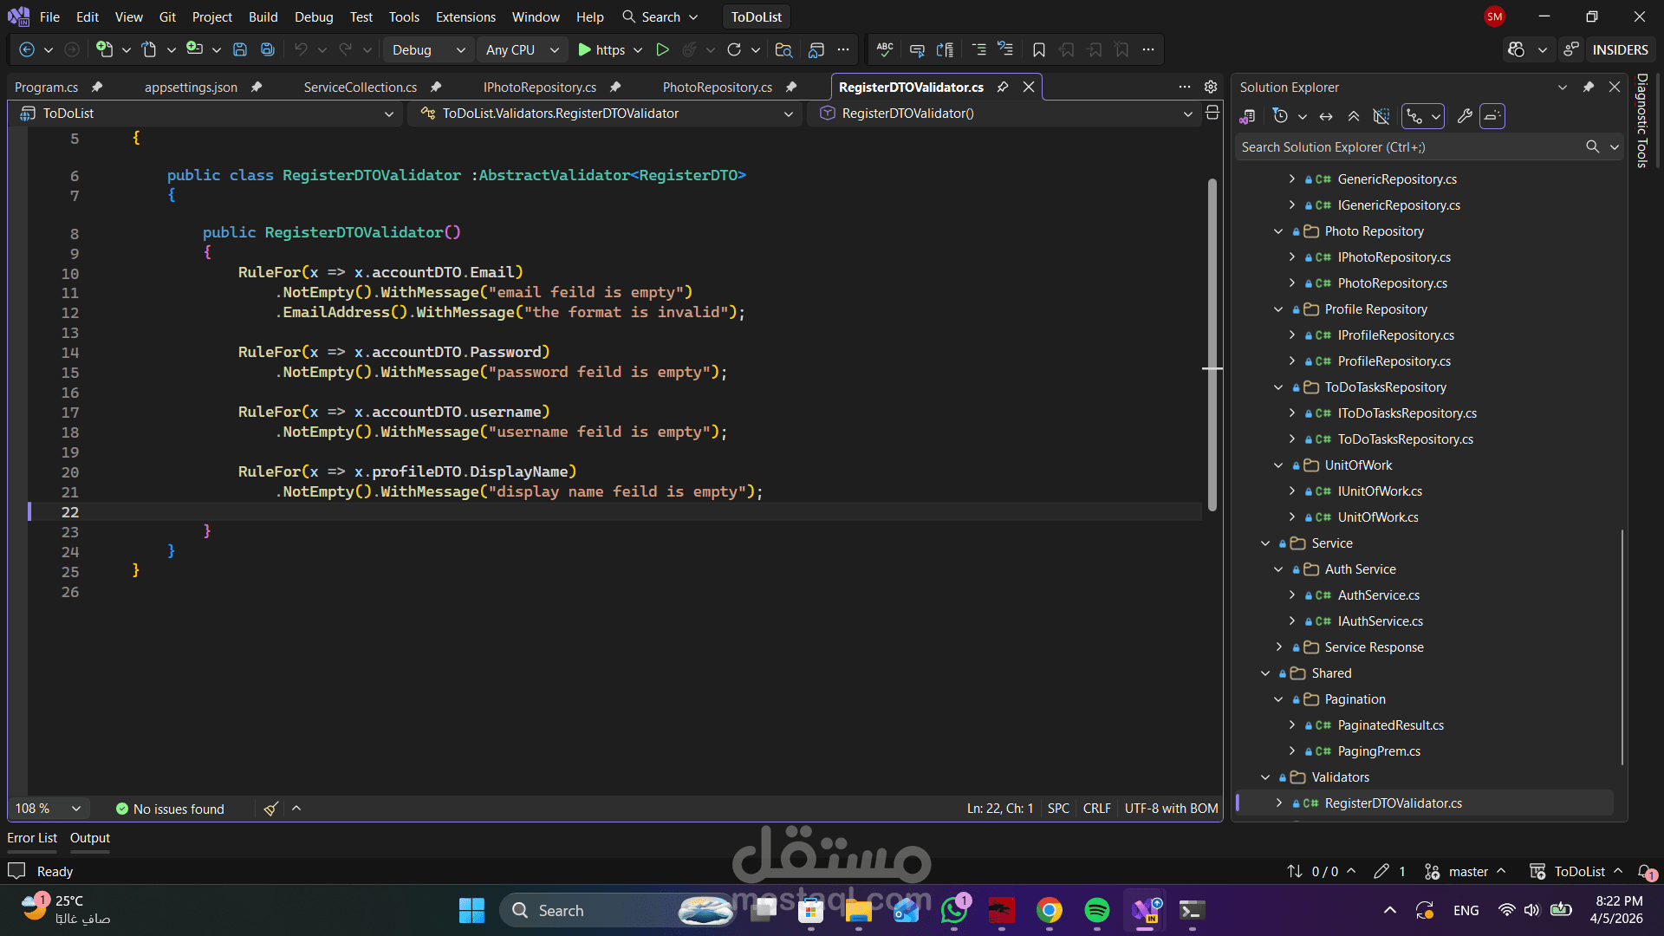Click the Find in Files toolbar icon

[x=783, y=50]
